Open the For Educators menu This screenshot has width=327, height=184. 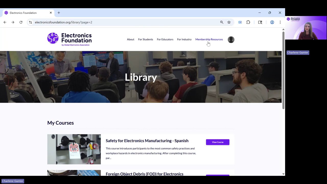coord(165,39)
